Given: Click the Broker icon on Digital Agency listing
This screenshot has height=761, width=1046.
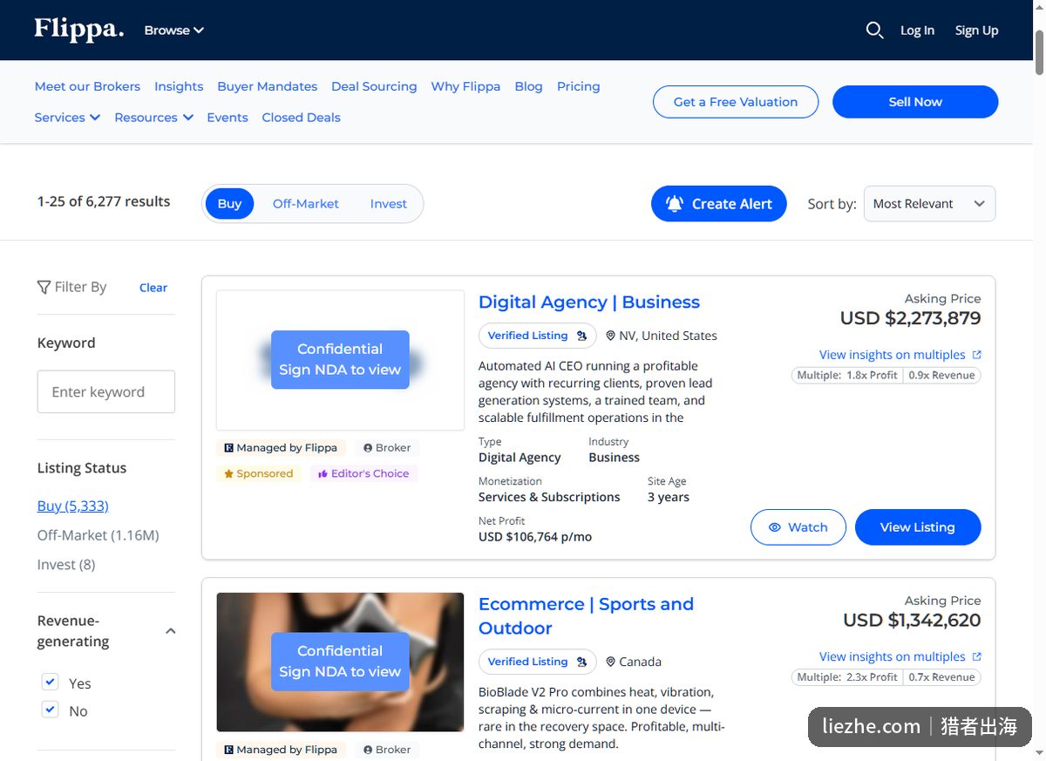Looking at the screenshot, I should click(368, 448).
